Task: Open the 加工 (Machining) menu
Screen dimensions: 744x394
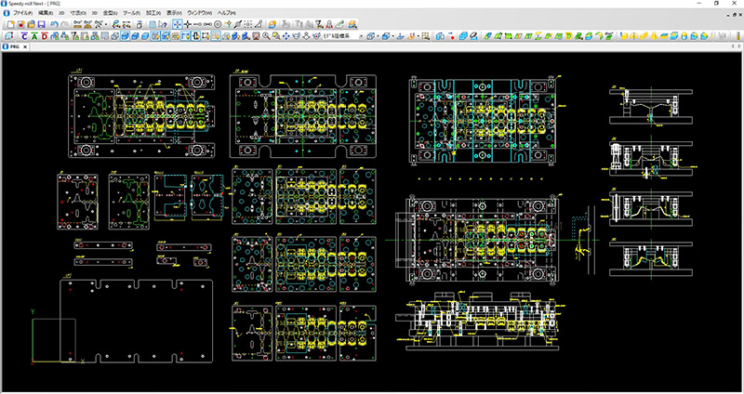Action: 152,14
